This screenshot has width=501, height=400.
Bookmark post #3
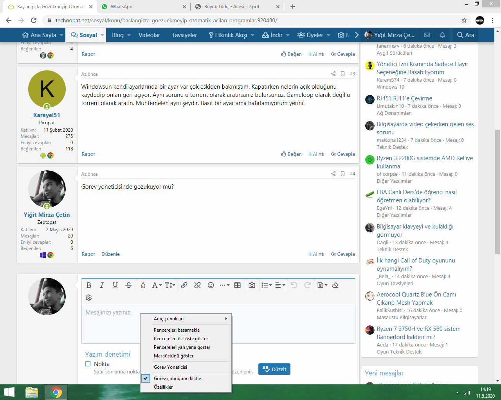(x=342, y=73)
